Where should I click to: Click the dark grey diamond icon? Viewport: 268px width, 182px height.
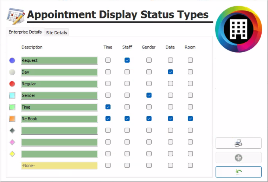12,130
